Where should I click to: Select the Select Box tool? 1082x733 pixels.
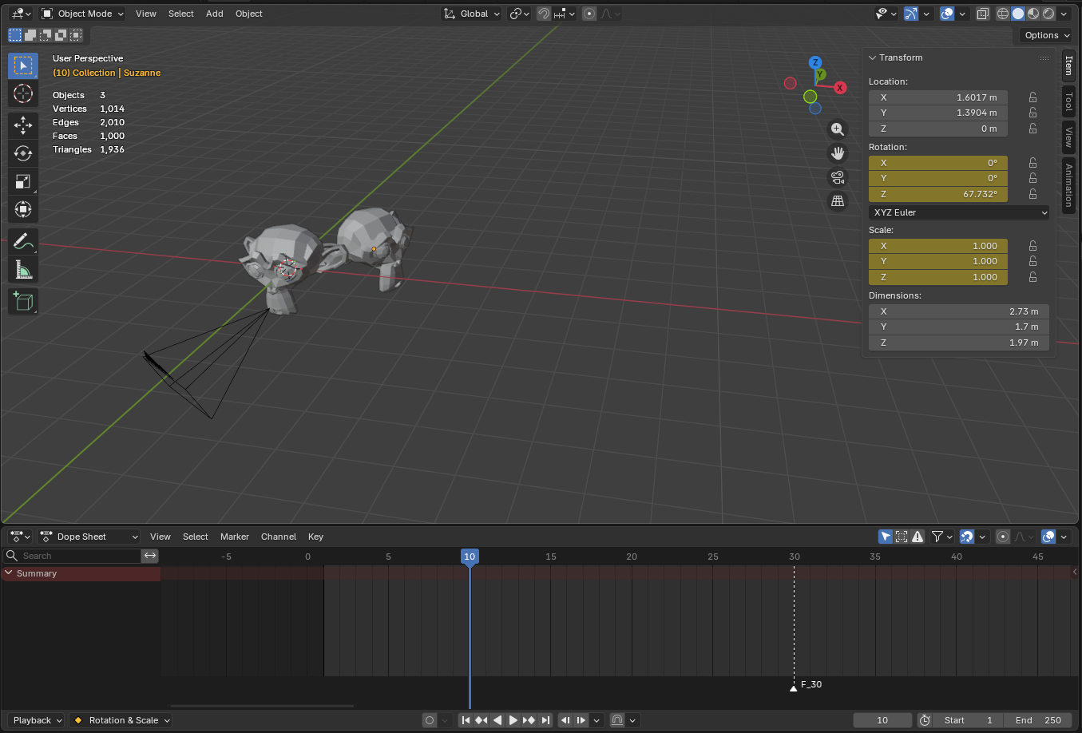coord(23,65)
